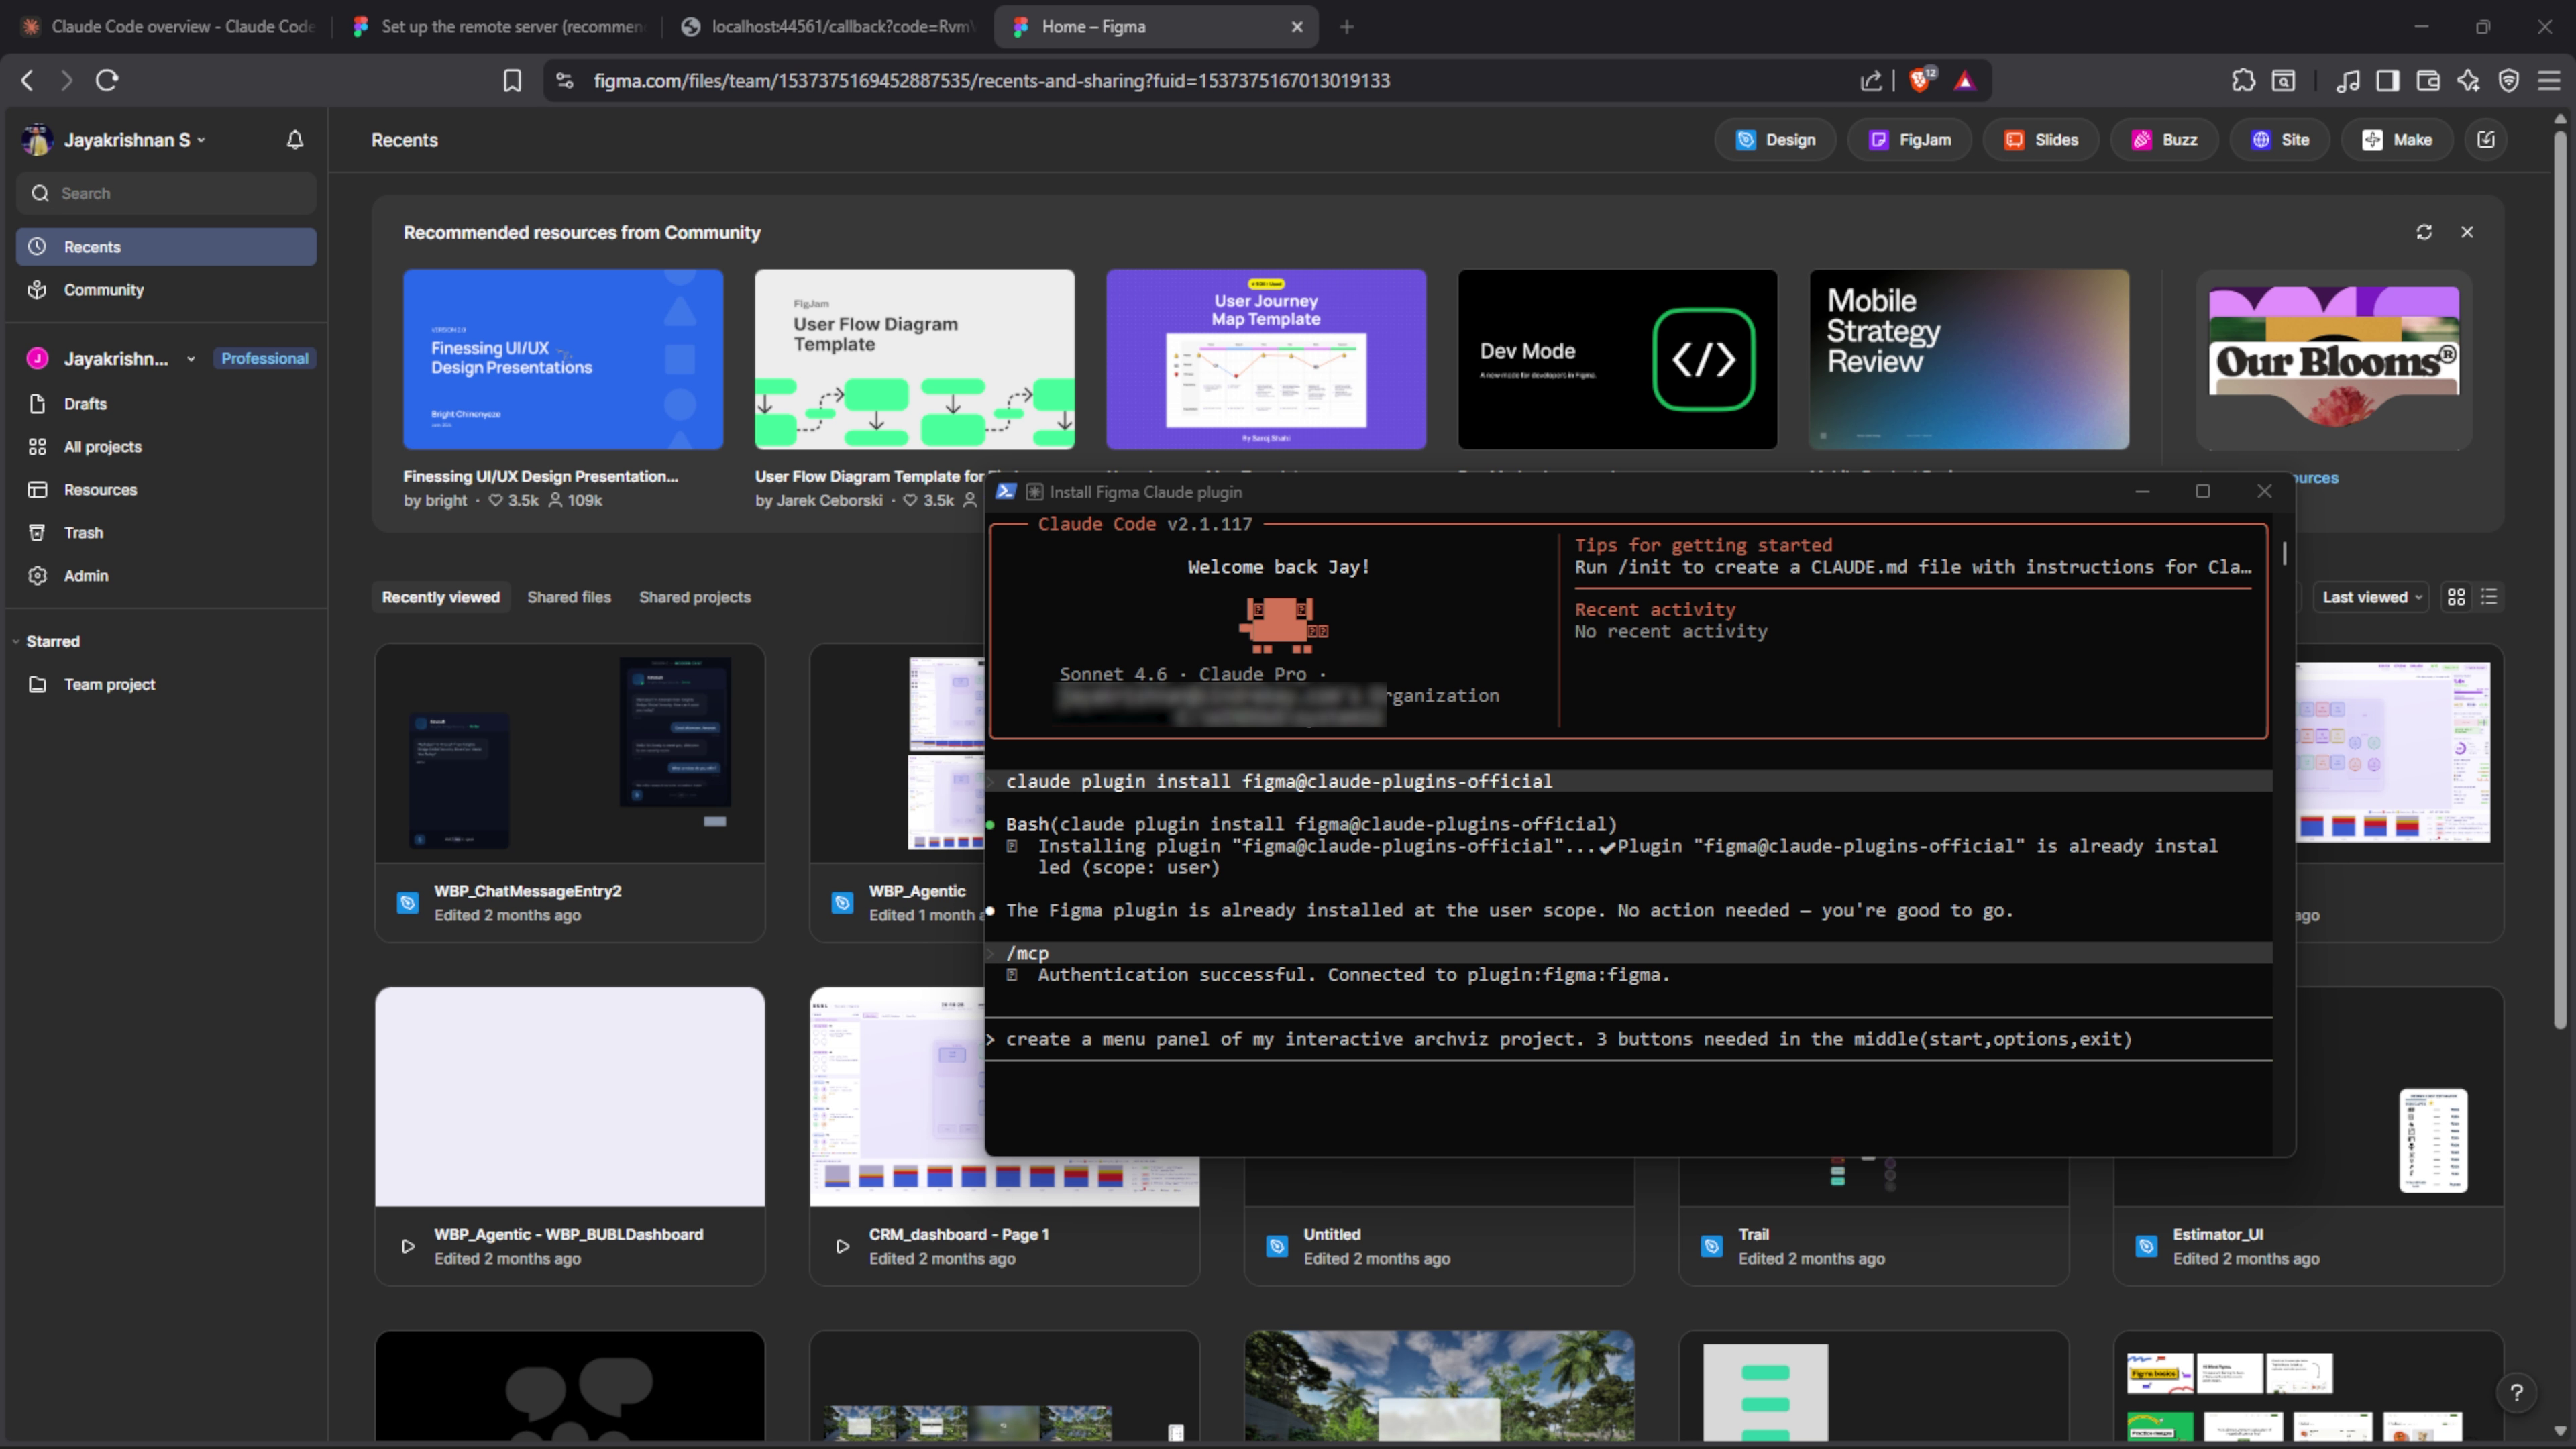Switch files to grid view

click(x=2456, y=597)
